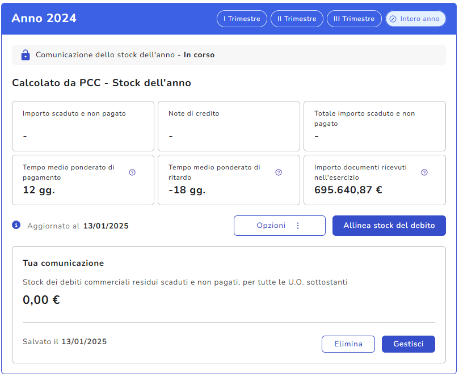Screen dimensions: 459x377
Task: Click the Elimina button
Action: pyautogui.click(x=348, y=344)
